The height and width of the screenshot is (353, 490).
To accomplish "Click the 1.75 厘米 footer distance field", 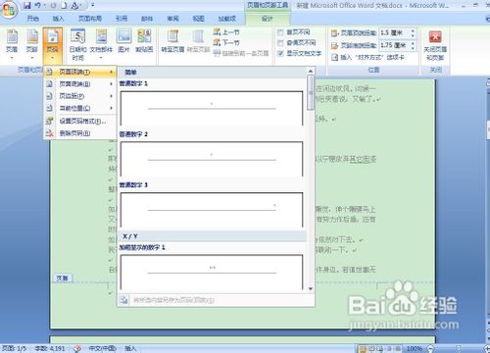I will click(394, 45).
